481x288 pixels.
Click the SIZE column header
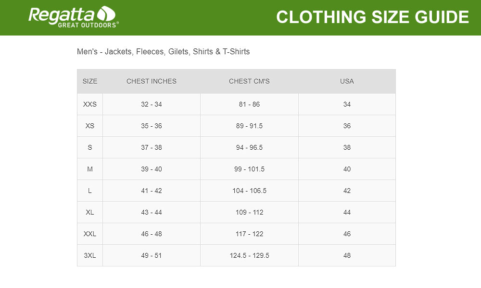(x=90, y=81)
